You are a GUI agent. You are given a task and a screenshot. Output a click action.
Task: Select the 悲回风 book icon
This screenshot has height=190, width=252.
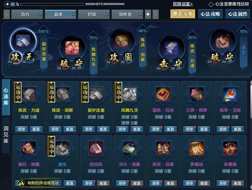(x=96, y=148)
